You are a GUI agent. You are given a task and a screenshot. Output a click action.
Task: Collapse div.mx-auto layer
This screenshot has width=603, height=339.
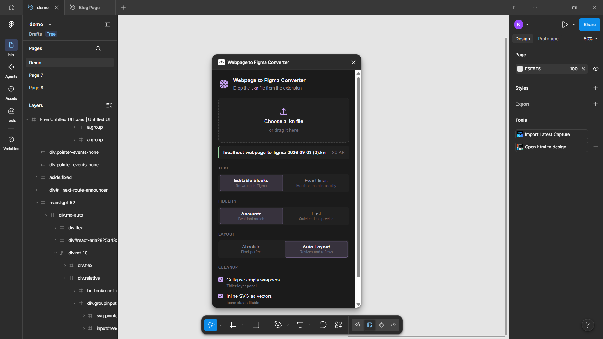(x=46, y=215)
